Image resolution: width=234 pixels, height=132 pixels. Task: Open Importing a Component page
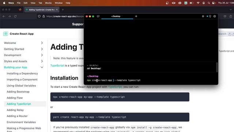22,80
